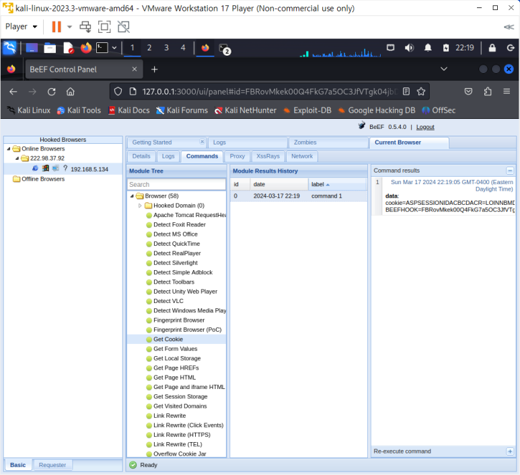Open the Details sub-tab
Image resolution: width=520 pixels, height=475 pixels.
141,157
